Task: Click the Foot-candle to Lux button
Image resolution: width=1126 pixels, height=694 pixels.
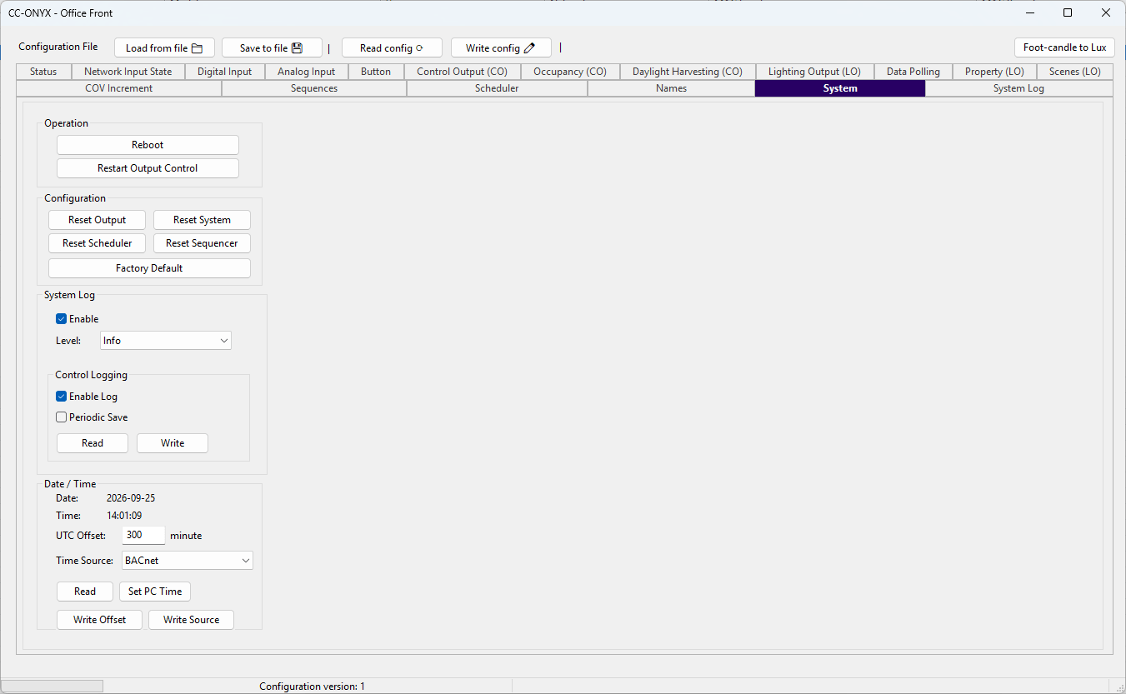Action: click(1065, 47)
